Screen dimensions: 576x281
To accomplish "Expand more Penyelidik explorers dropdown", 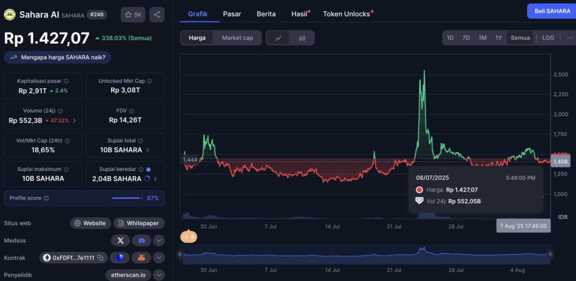I will [159, 275].
